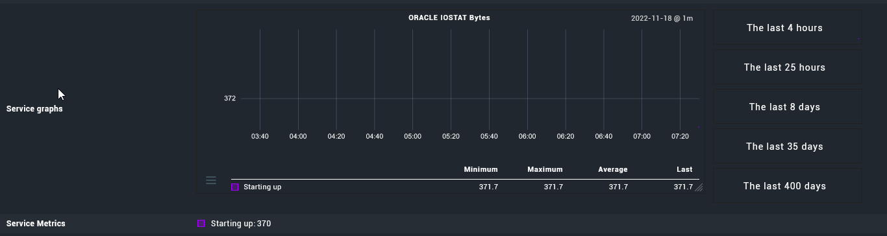Click the 06:40 time axis label

[603, 136]
